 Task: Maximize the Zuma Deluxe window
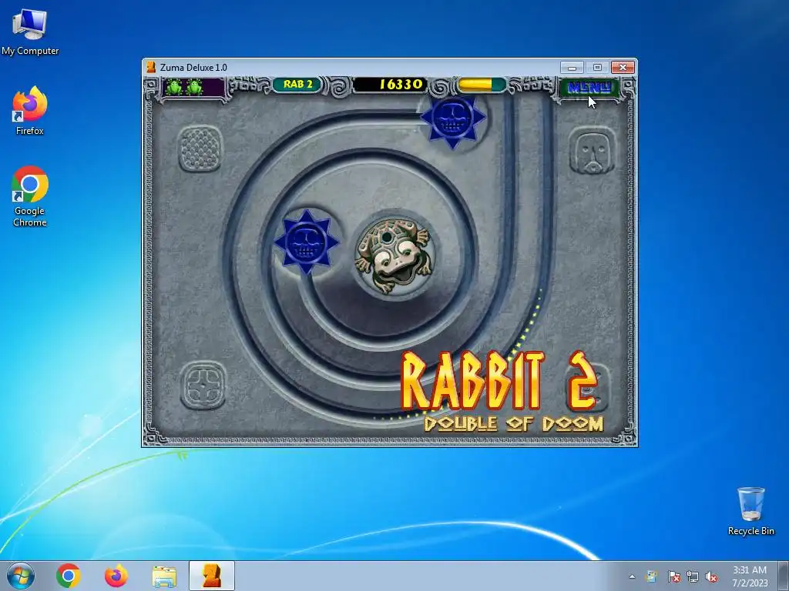click(597, 68)
